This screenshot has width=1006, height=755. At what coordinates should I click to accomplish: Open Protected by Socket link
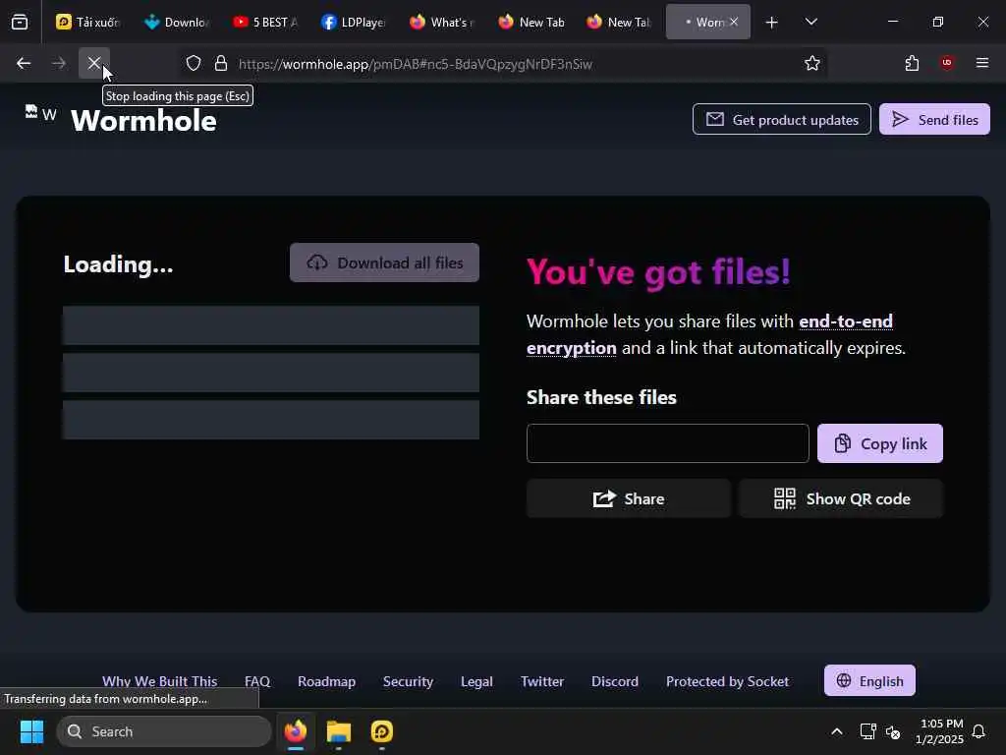pos(727,681)
